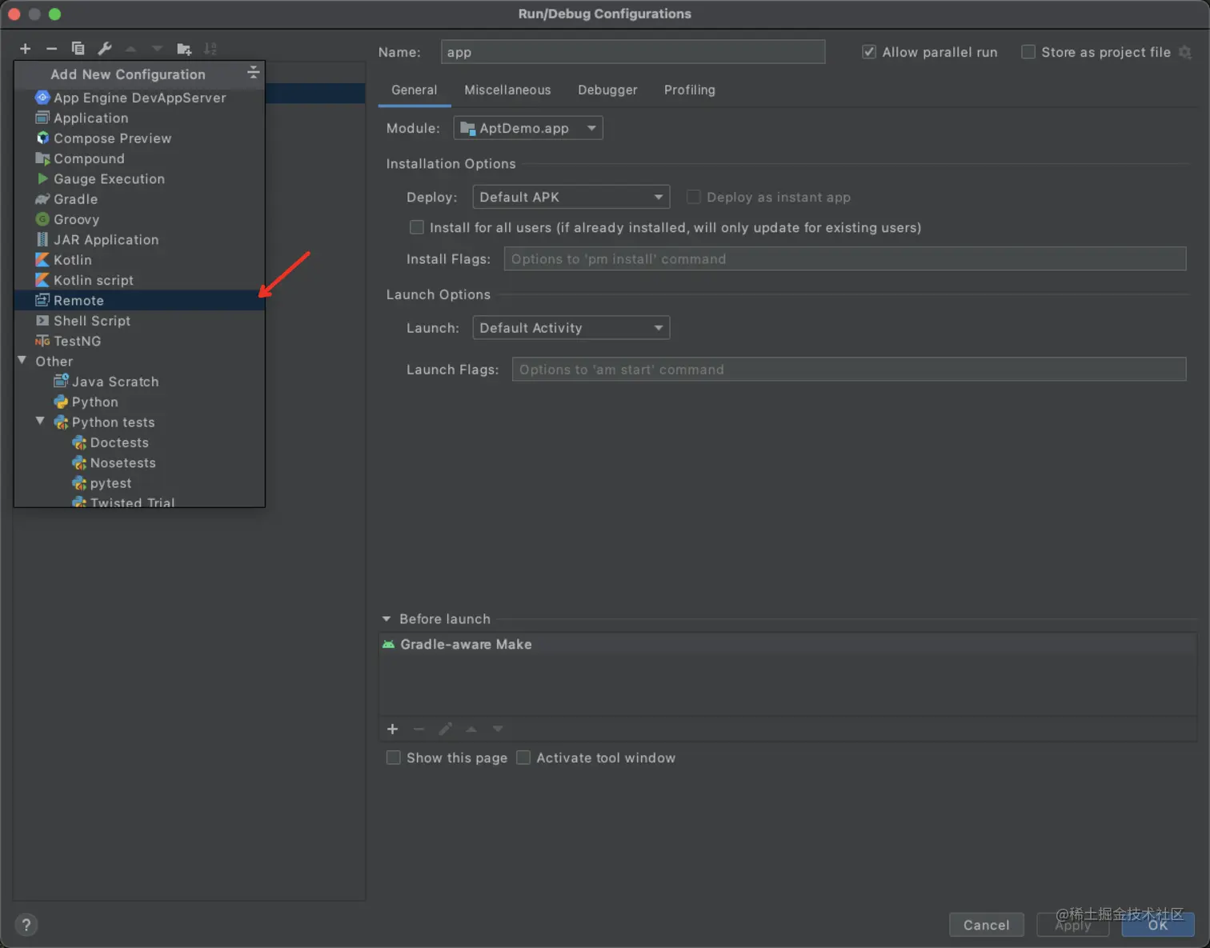The image size is (1210, 948).
Task: Click the plus Add New Configuration icon
Action: point(26,49)
